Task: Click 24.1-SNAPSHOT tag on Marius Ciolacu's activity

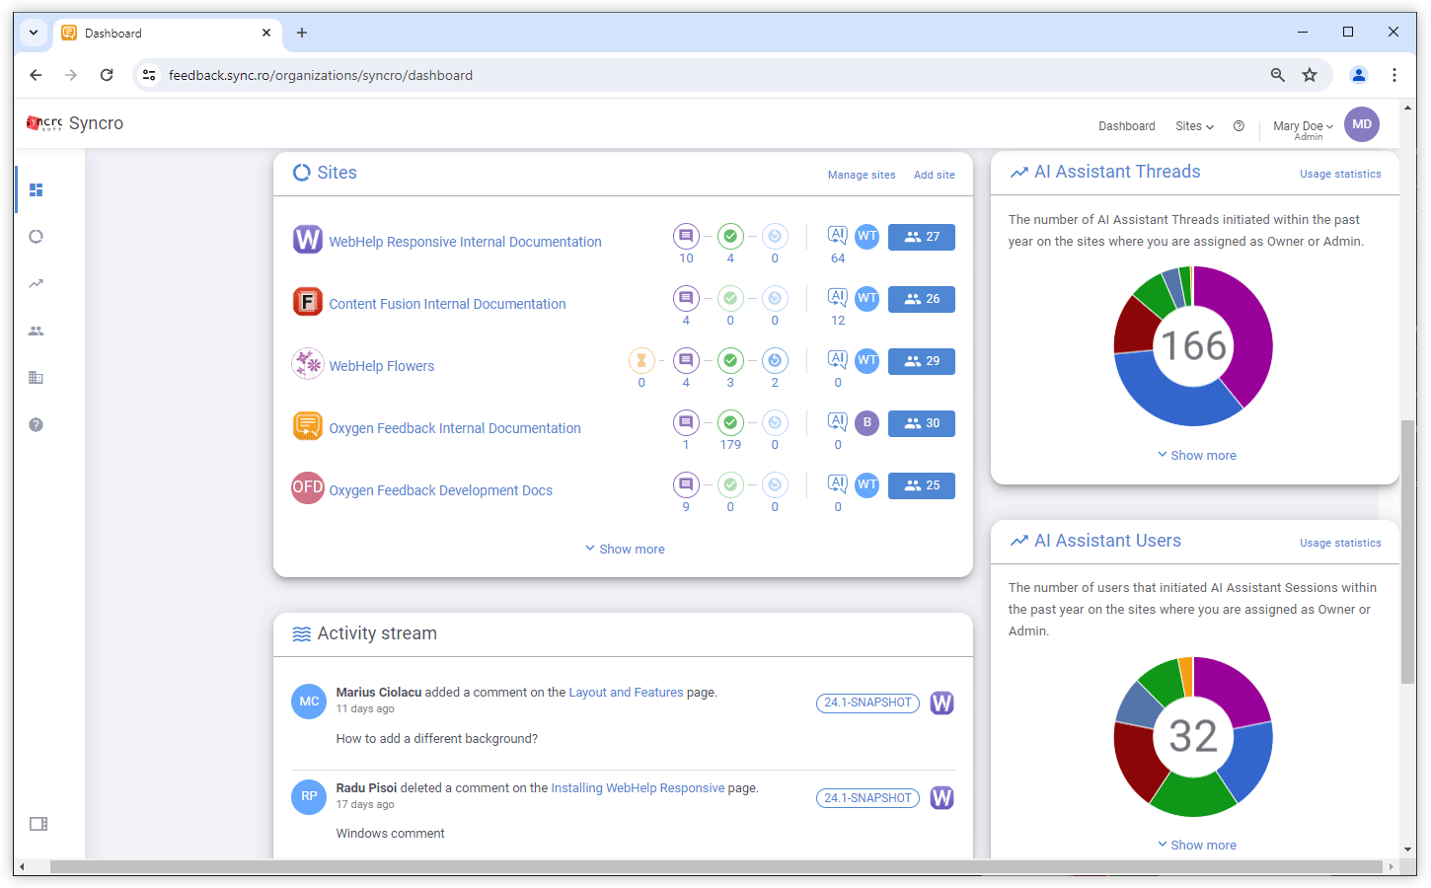Action: [867, 703]
